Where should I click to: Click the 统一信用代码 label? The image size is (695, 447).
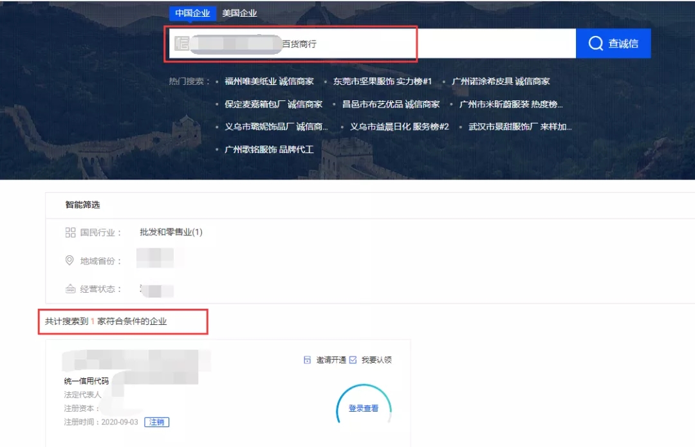(86, 381)
